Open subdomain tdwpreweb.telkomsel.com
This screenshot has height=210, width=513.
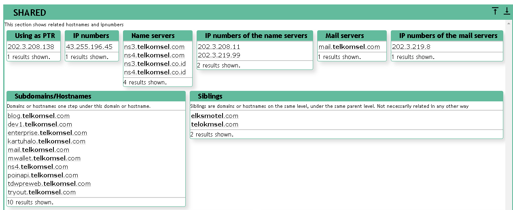[49, 184]
